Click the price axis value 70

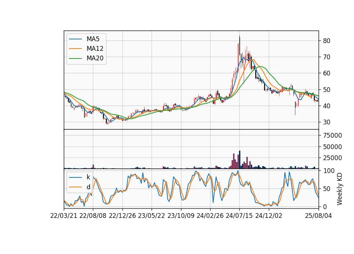coord(327,57)
